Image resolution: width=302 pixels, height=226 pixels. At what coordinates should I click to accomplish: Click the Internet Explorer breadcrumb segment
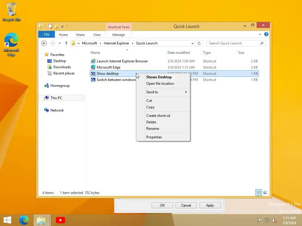116,43
